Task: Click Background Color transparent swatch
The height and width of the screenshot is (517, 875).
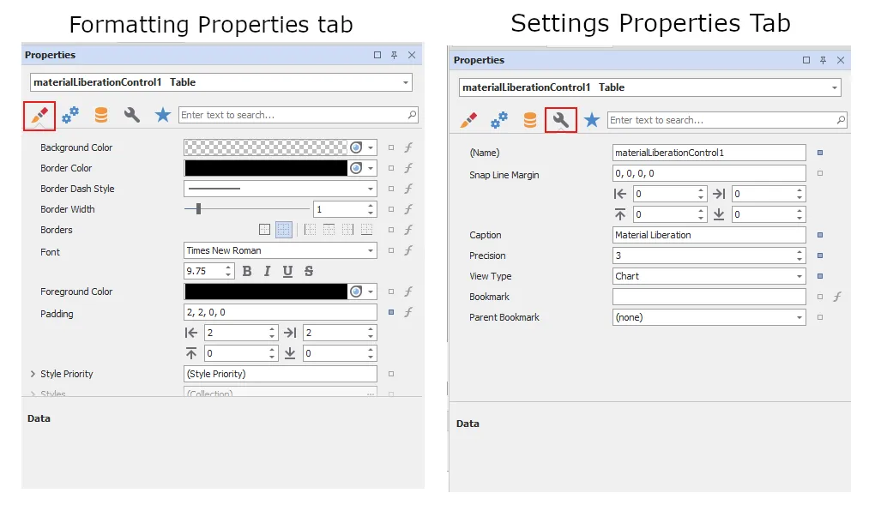Action: pyautogui.click(x=266, y=147)
